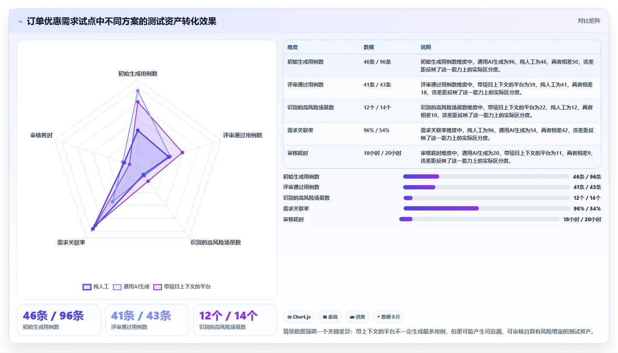The height and width of the screenshot is (353, 618).
Task: Click the table value 41条 / 43条
Action: click(377, 85)
